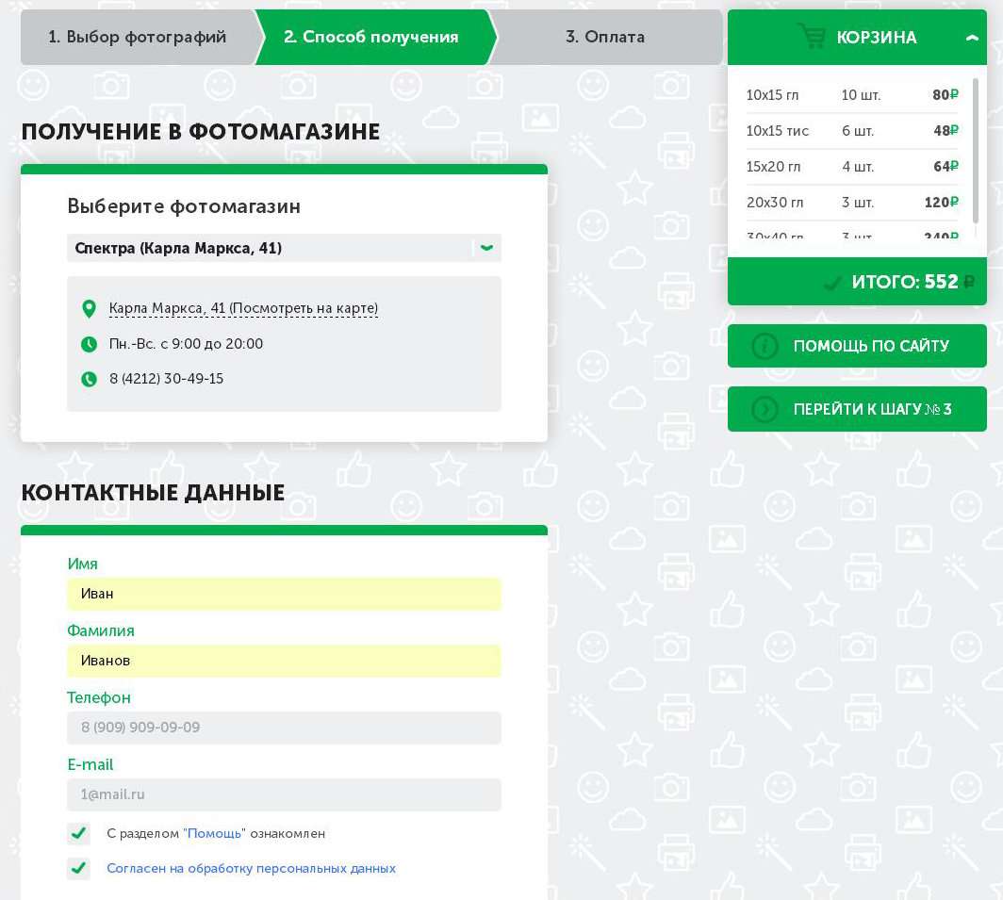Viewport: 1003px width, 900px height.
Task: Focus the Имя field containing Иван
Action: pyautogui.click(x=284, y=595)
